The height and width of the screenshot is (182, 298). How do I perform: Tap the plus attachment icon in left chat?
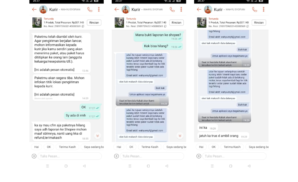click(34, 156)
